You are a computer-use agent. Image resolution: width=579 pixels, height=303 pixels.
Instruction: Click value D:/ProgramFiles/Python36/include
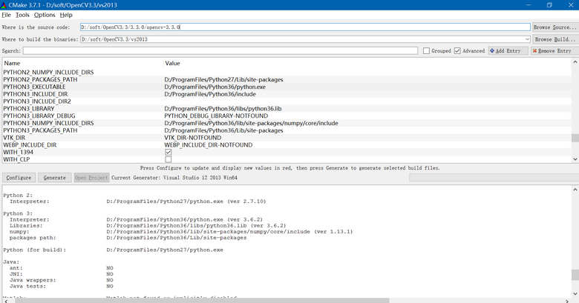(x=210, y=94)
